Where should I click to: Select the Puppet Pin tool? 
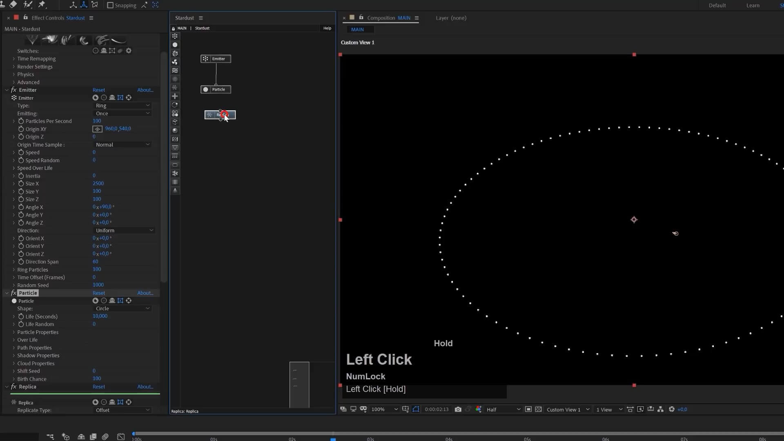click(42, 4)
